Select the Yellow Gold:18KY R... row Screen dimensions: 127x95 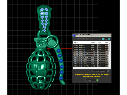[x=91, y=54]
